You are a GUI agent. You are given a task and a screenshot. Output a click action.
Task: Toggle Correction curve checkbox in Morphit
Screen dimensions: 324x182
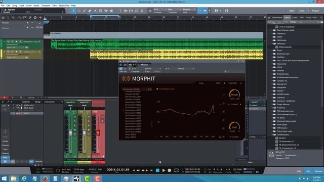tap(157, 89)
